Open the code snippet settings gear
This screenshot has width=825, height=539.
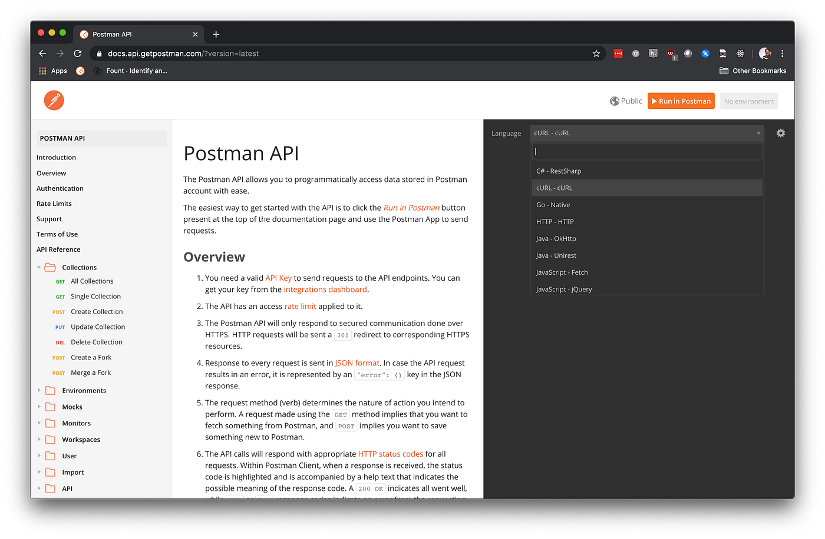coord(780,133)
